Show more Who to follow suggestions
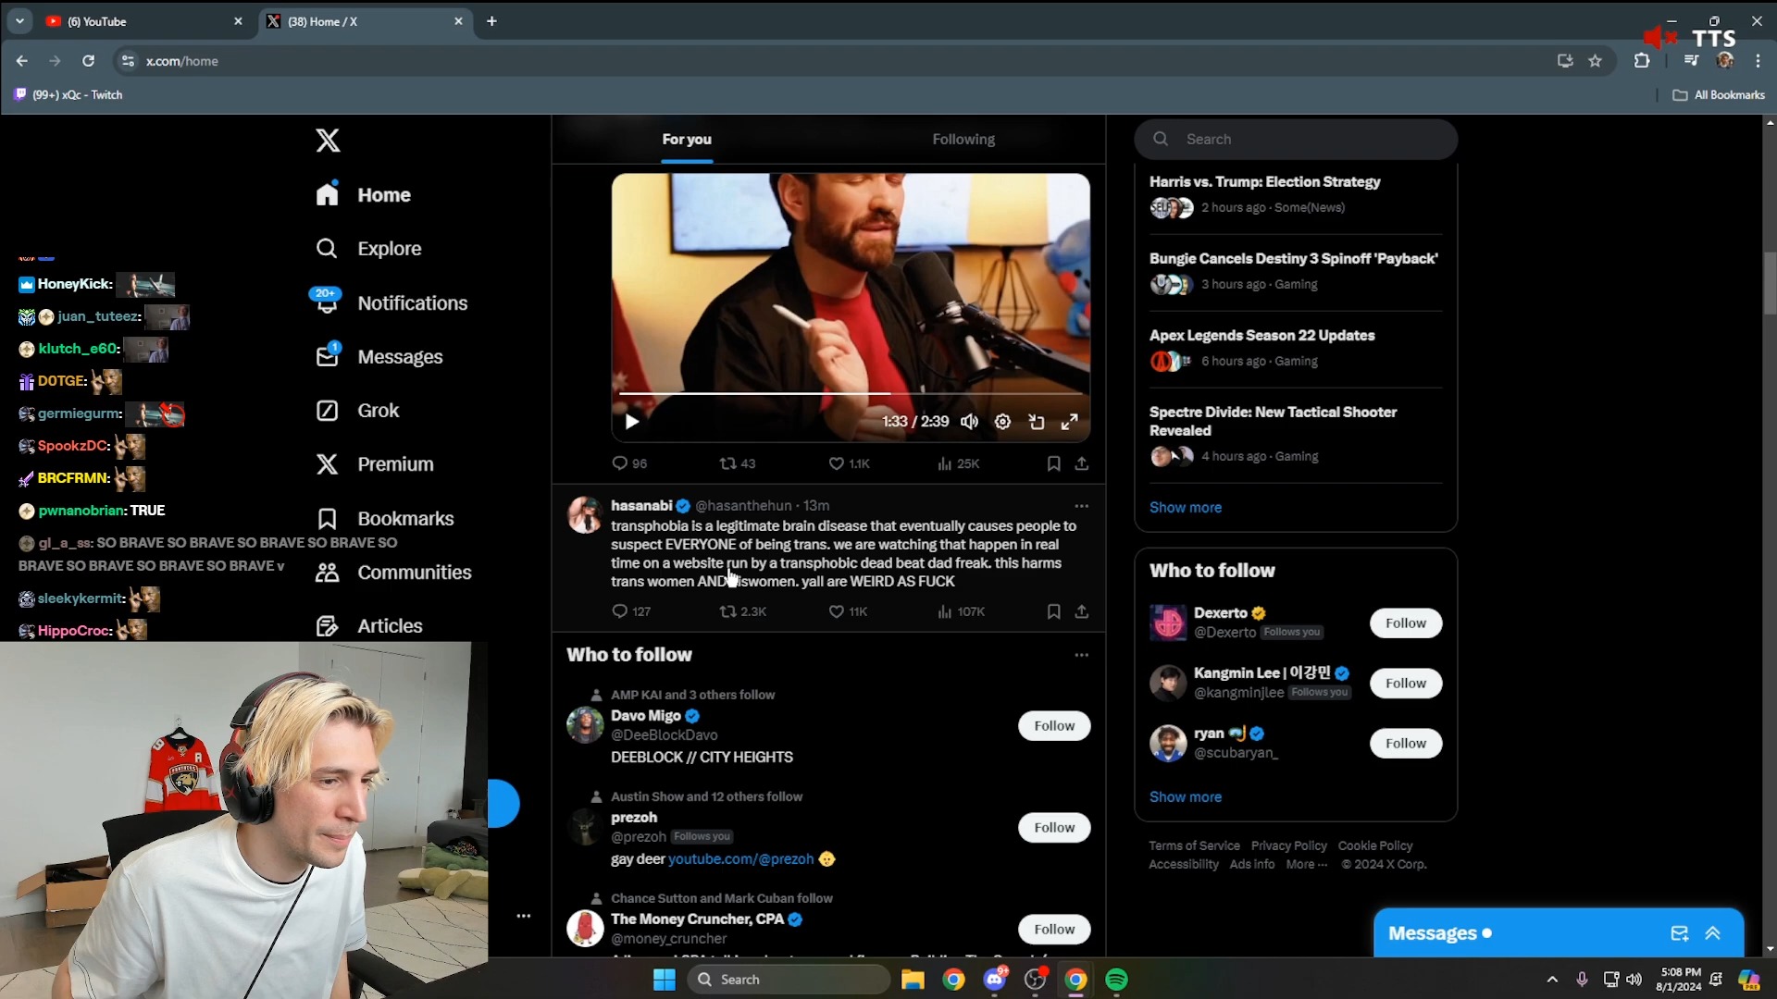Image resolution: width=1777 pixels, height=999 pixels. [1186, 797]
